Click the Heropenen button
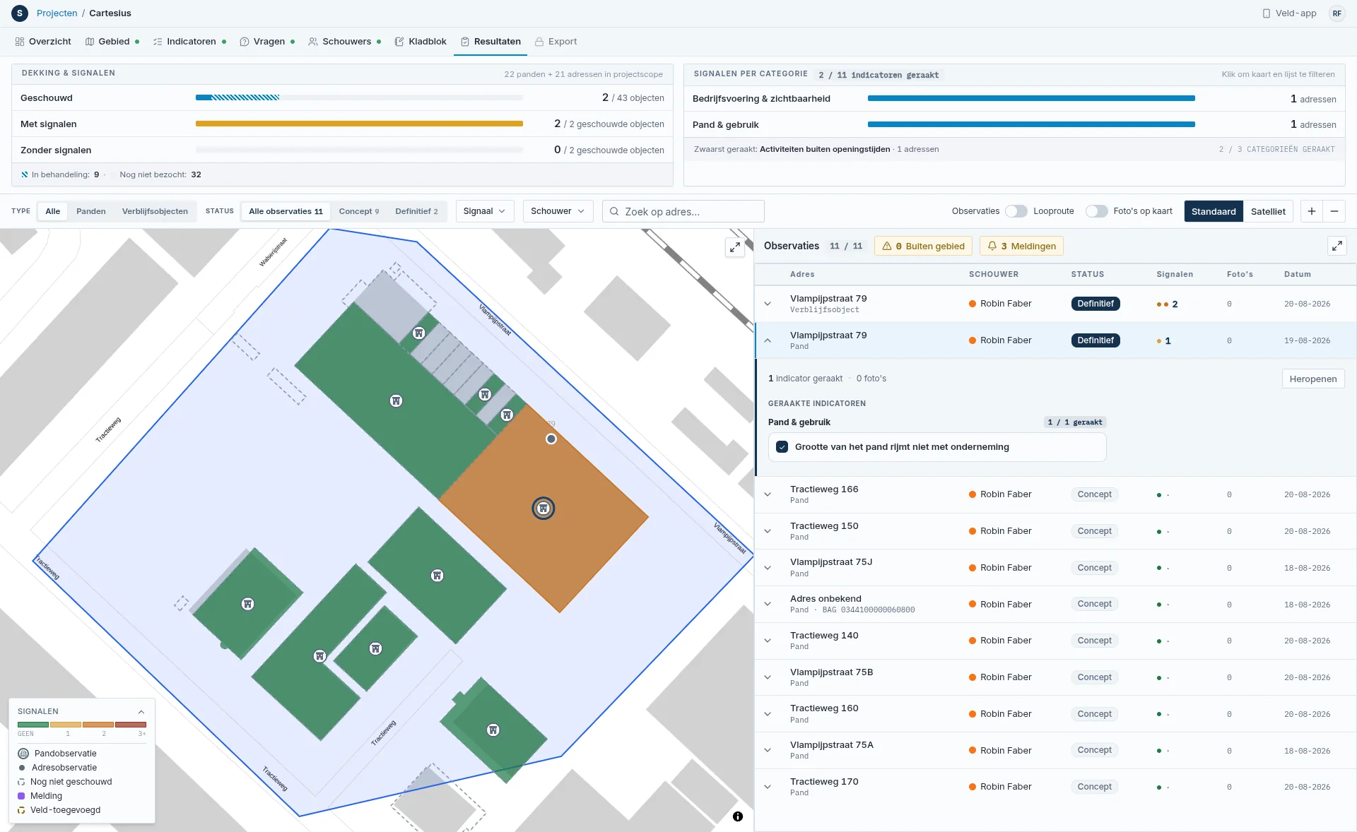 click(1312, 379)
